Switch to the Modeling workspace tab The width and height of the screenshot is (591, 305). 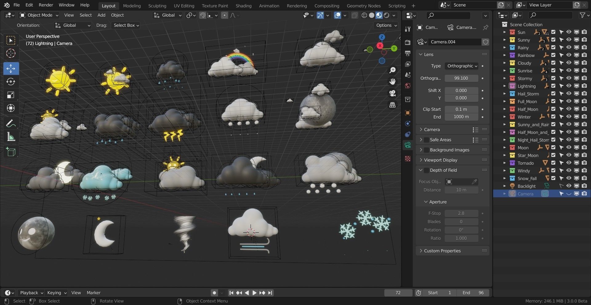tap(132, 6)
